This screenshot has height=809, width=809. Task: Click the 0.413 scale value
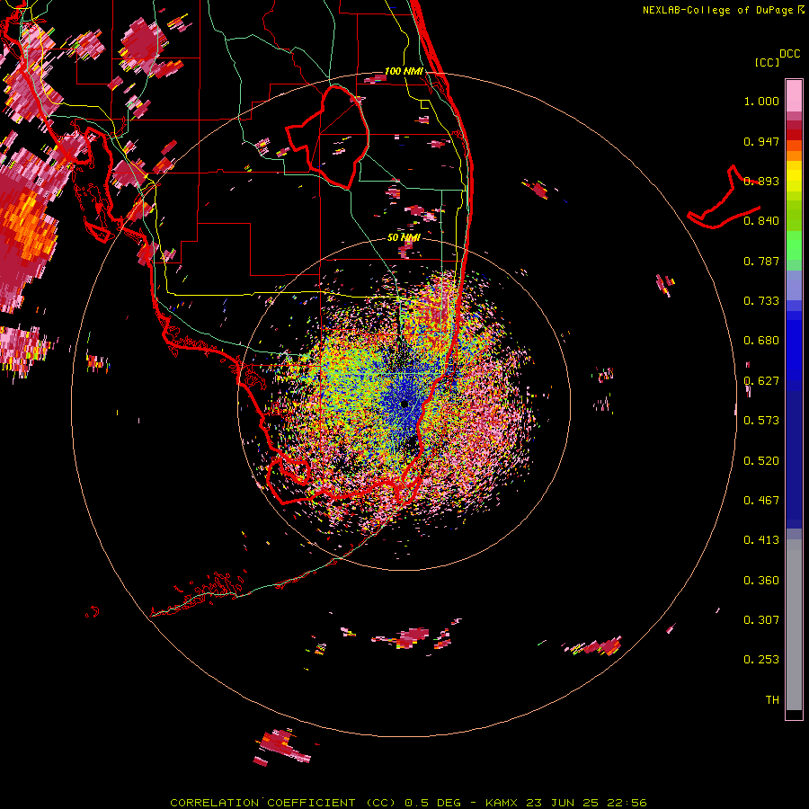pyautogui.click(x=761, y=540)
